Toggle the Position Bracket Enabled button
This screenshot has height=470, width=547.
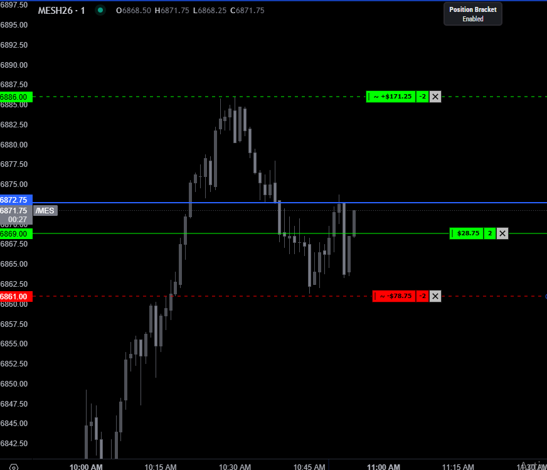pos(473,14)
